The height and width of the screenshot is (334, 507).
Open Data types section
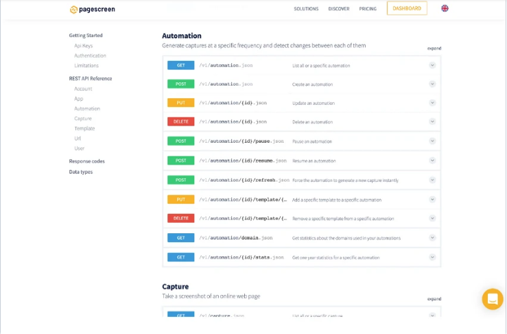tap(81, 171)
